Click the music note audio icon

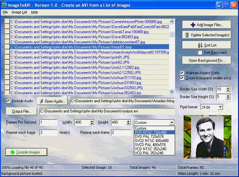[41, 101]
